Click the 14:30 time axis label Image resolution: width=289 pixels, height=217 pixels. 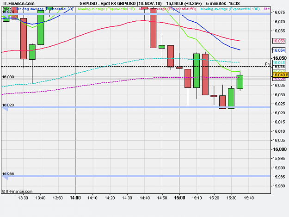[x=127, y=198]
